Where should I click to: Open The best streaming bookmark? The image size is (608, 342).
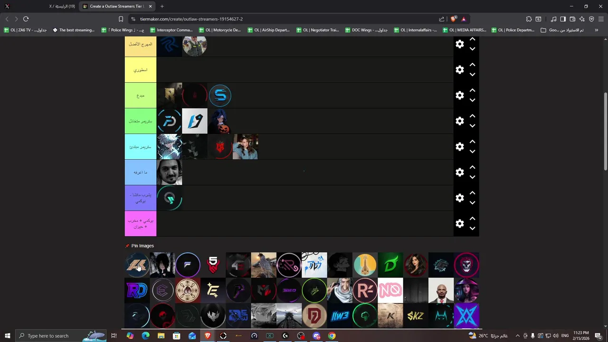(74, 30)
